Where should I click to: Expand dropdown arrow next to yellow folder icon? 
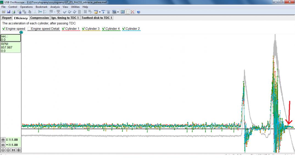pyautogui.click(x=99, y=12)
